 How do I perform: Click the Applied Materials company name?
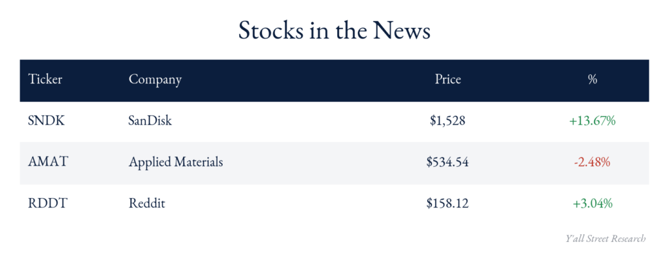(176, 163)
